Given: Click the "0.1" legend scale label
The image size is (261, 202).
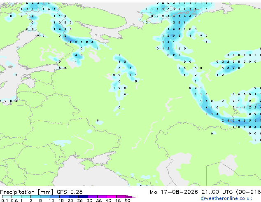Looking at the screenshot, I should pos(5,200).
